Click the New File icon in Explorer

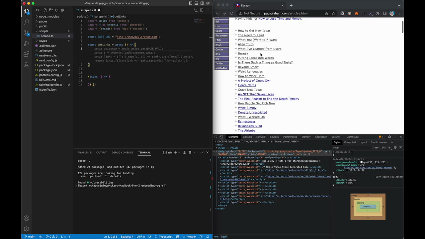tap(45, 10)
